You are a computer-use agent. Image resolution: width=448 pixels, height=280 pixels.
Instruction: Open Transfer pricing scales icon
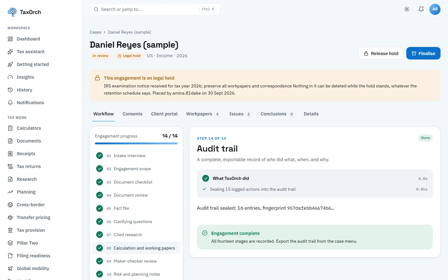(10, 217)
